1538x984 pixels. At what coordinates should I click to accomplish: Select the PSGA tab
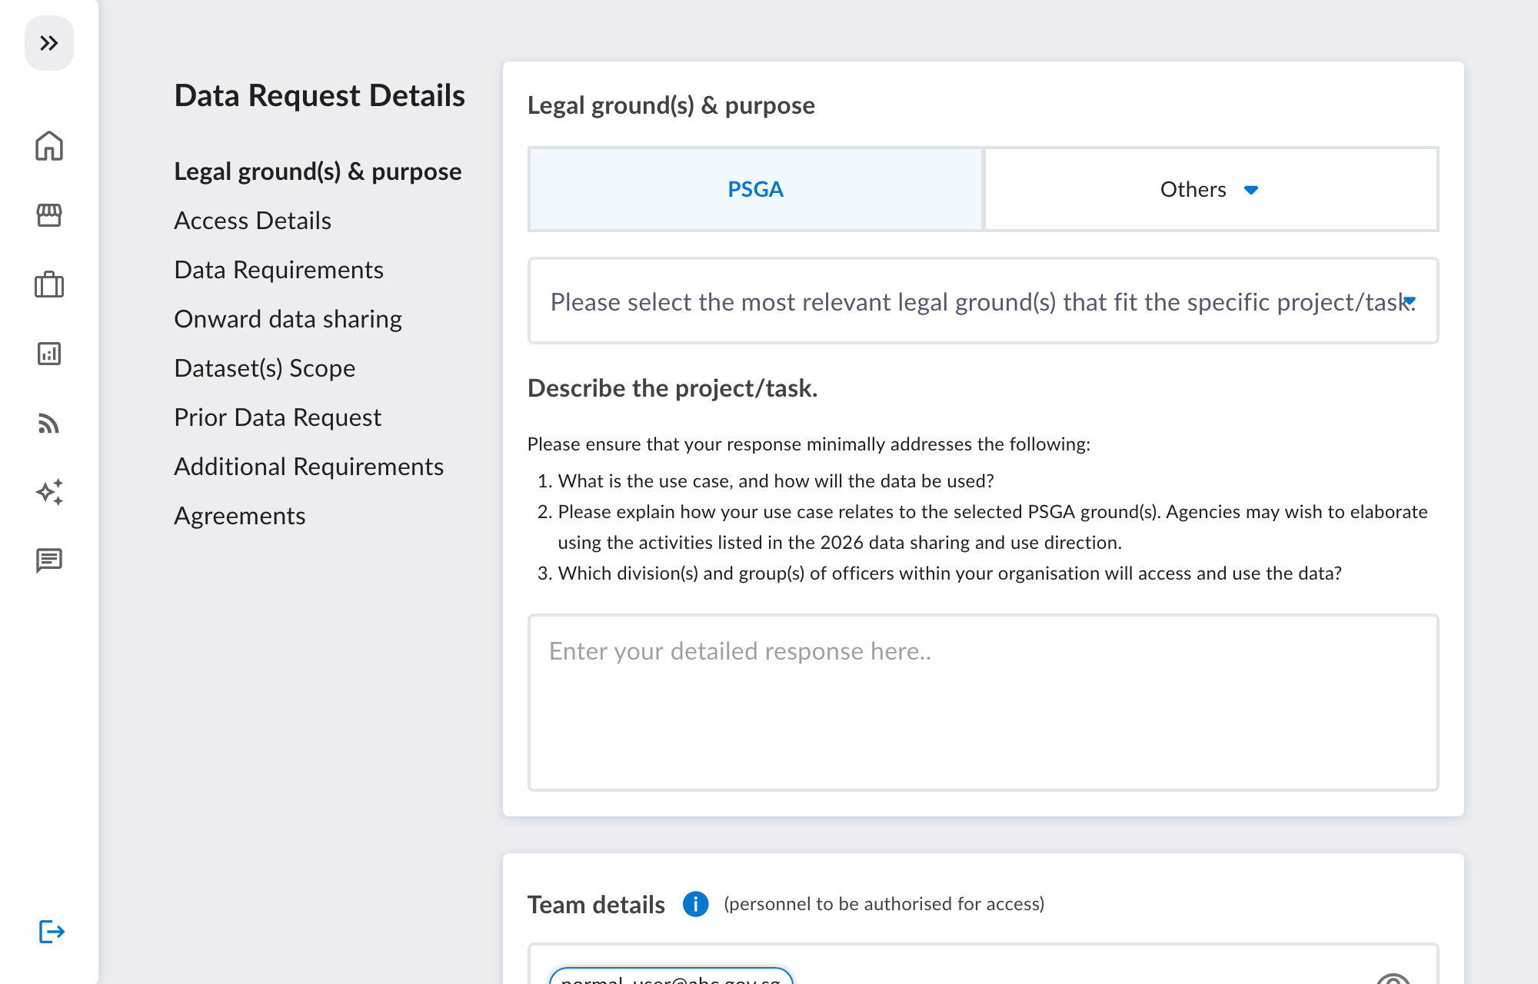pos(755,189)
